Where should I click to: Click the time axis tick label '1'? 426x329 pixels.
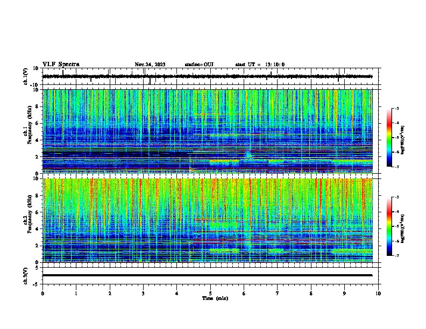[76, 294]
